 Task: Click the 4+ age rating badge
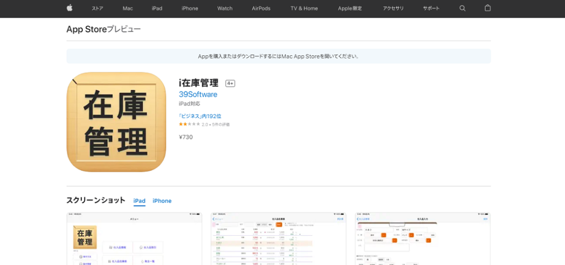tap(230, 84)
